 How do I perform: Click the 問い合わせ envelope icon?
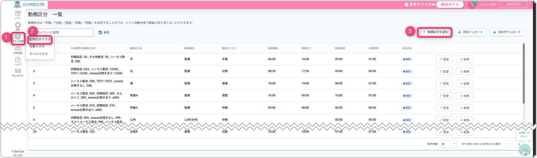[18, 72]
